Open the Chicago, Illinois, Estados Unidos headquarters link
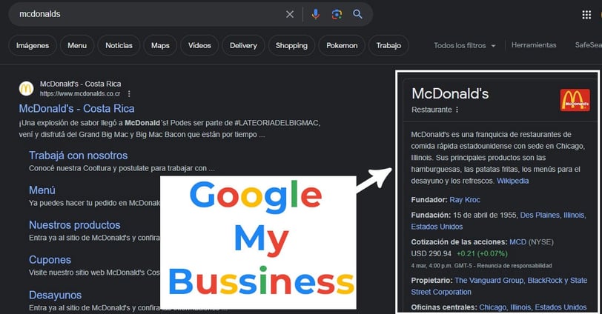Viewport: 602px width, 314px height. click(x=533, y=307)
